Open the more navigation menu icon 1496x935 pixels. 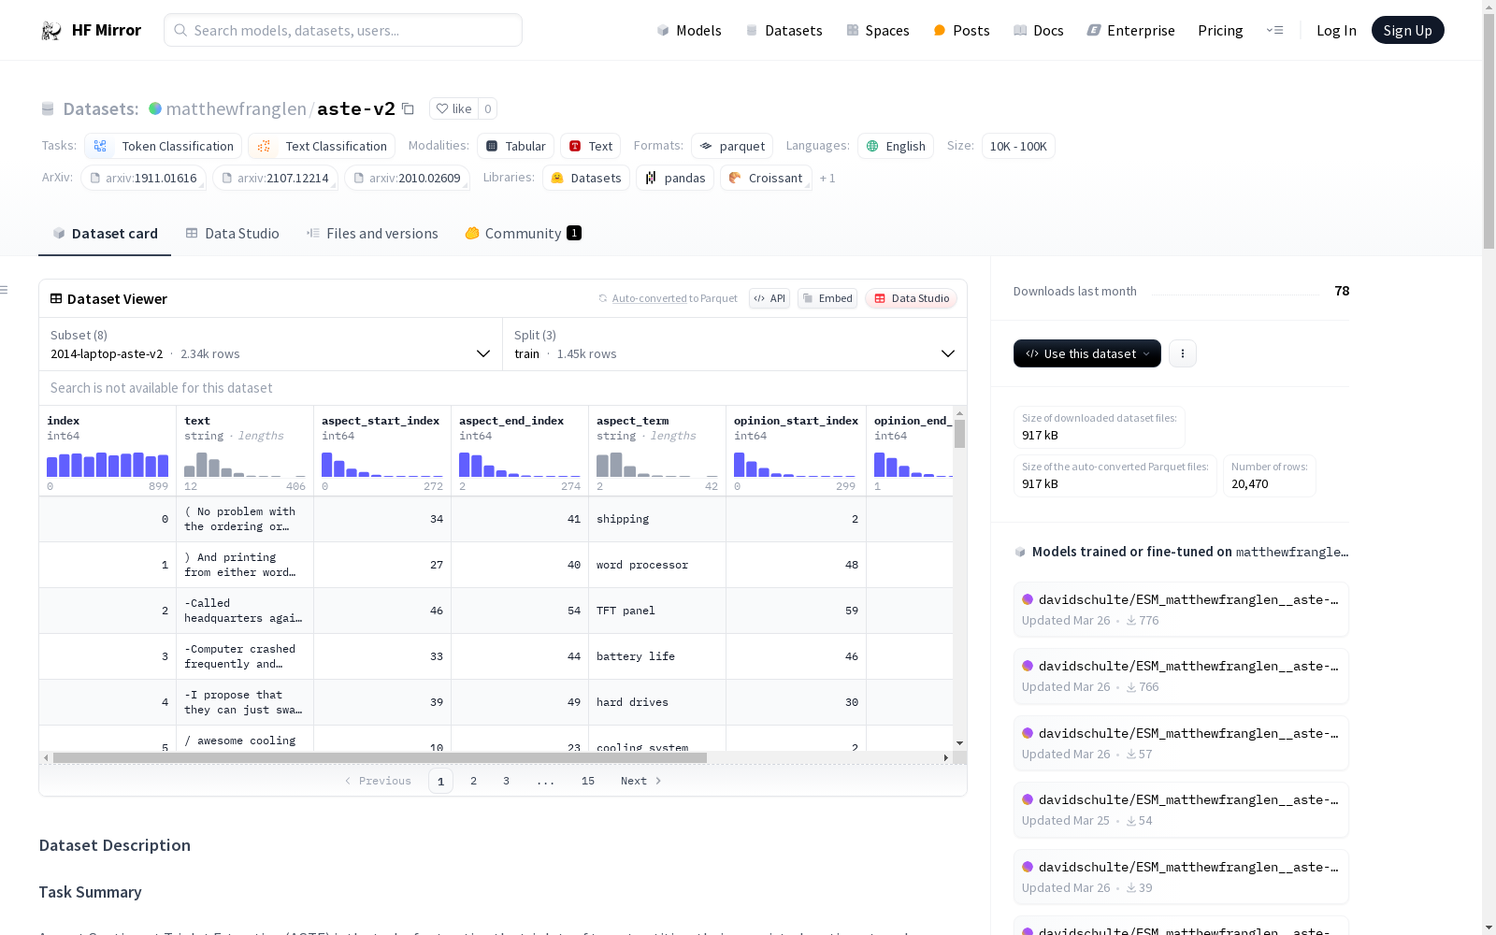[x=1274, y=30]
